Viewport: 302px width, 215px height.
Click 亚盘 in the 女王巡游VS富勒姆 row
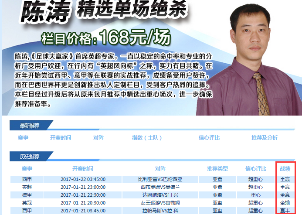[x=217, y=203]
